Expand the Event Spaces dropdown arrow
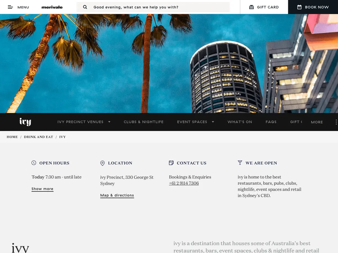Viewport: 338px width, 253px height. (x=213, y=122)
